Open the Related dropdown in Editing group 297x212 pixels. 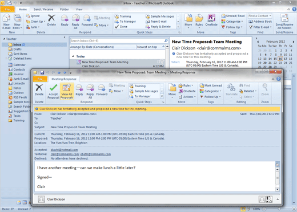point(248,91)
